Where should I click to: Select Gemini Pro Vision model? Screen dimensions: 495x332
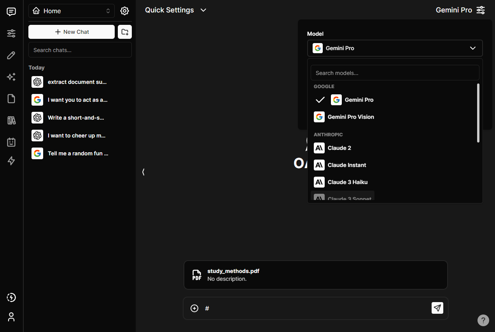pyautogui.click(x=394, y=117)
